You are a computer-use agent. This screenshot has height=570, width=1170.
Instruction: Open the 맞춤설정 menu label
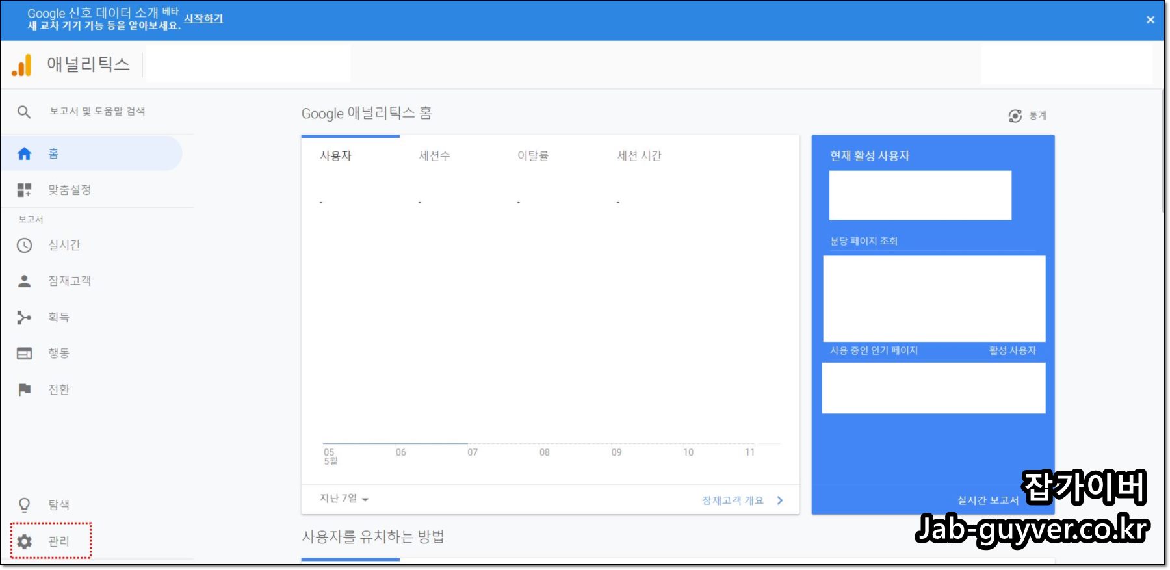[70, 190]
